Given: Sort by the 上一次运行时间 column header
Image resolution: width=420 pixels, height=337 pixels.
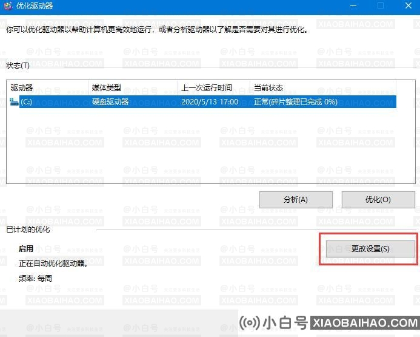Looking at the screenshot, I should (213, 87).
